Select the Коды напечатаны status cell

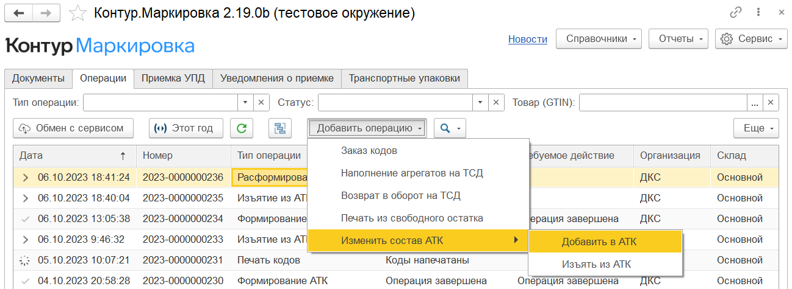click(x=427, y=260)
